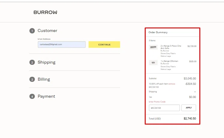Viewport: 224px width, 138px height.
Task: Click the Total (USD) label
Action: click(155, 119)
